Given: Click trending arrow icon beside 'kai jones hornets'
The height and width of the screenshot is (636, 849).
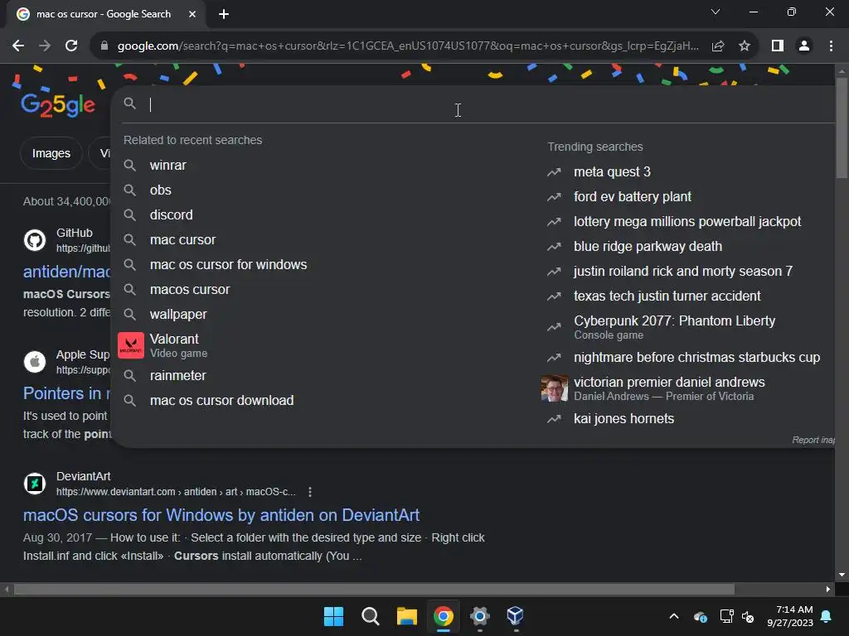Looking at the screenshot, I should tap(554, 419).
